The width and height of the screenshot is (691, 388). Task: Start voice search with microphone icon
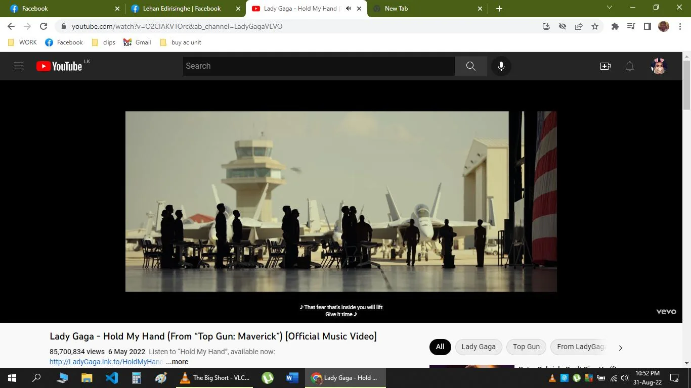point(501,66)
